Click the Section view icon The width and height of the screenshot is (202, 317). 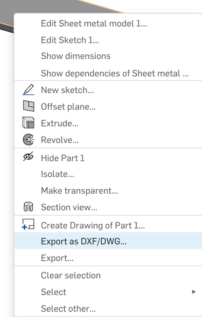(x=28, y=207)
